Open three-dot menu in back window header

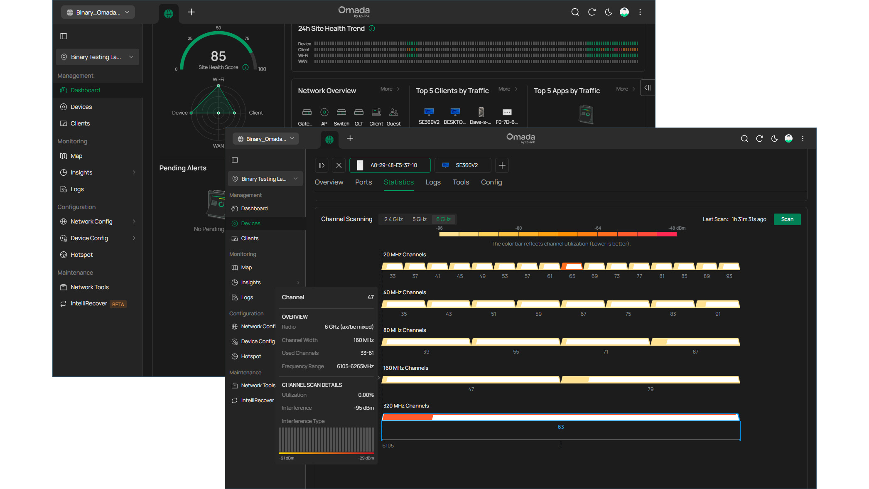click(x=640, y=12)
